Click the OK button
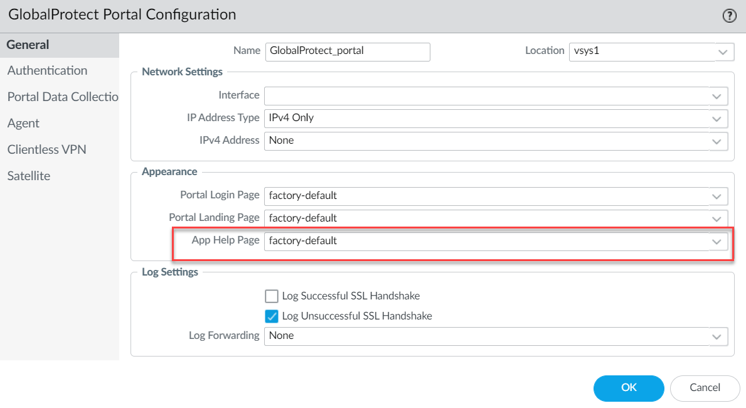Viewport: 746px width, 408px height. (629, 388)
